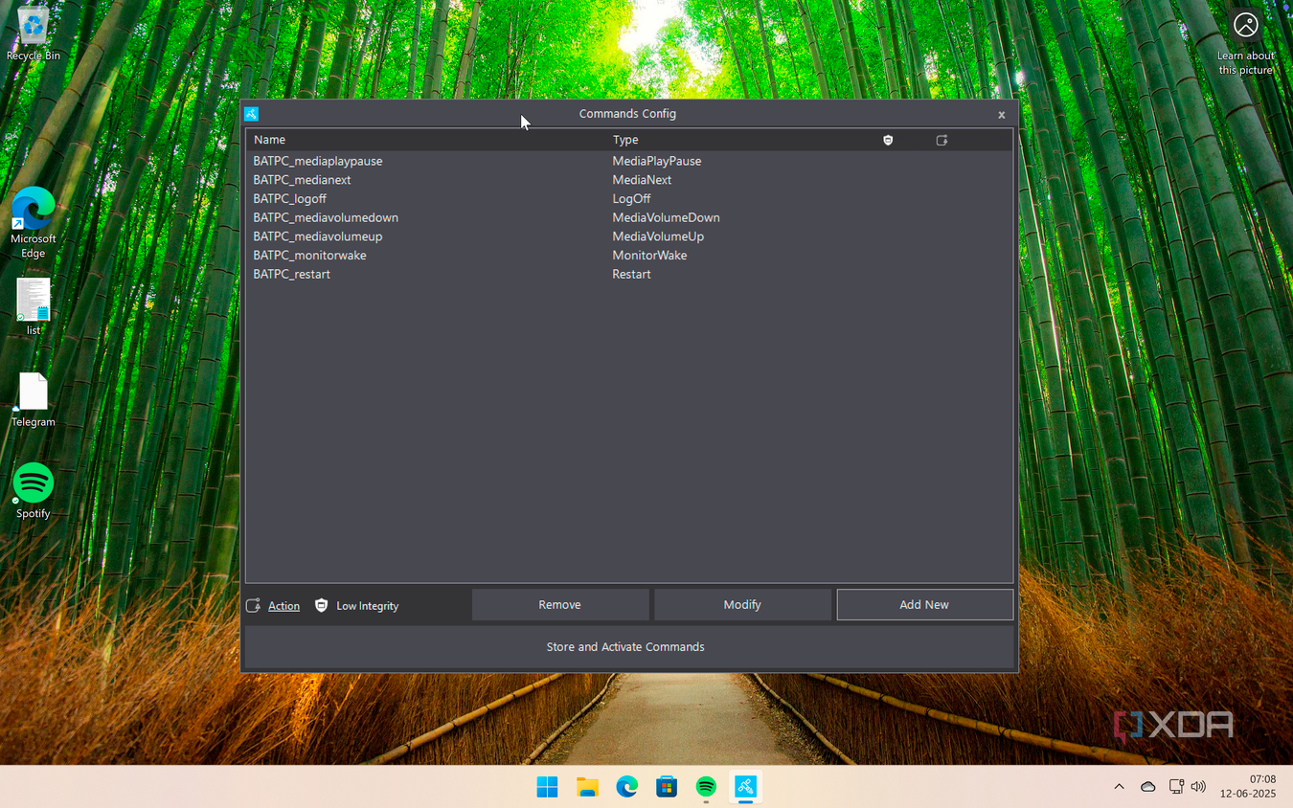1293x808 pixels.
Task: Click the Action legend icon
Action: (253, 605)
